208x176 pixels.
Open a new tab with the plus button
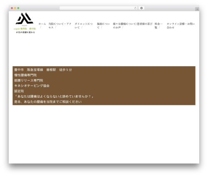[197, 9]
